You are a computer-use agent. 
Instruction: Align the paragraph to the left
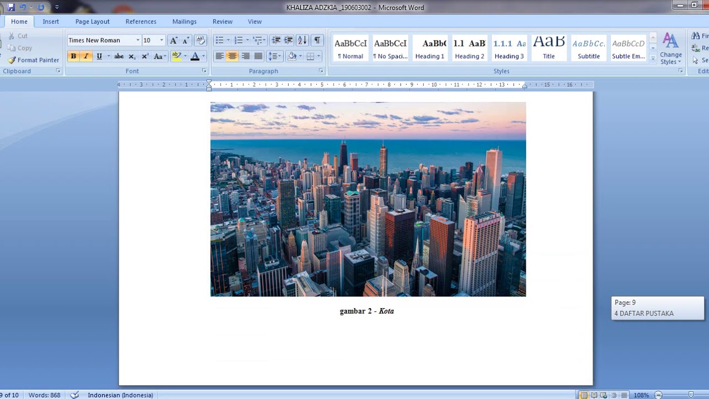coord(219,57)
